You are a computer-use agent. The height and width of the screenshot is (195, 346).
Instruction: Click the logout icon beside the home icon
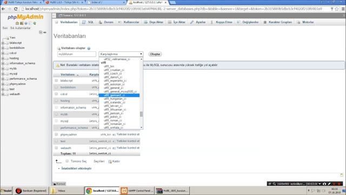tap(22, 23)
